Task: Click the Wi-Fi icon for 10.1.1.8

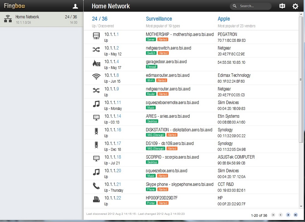Action: point(96,77)
